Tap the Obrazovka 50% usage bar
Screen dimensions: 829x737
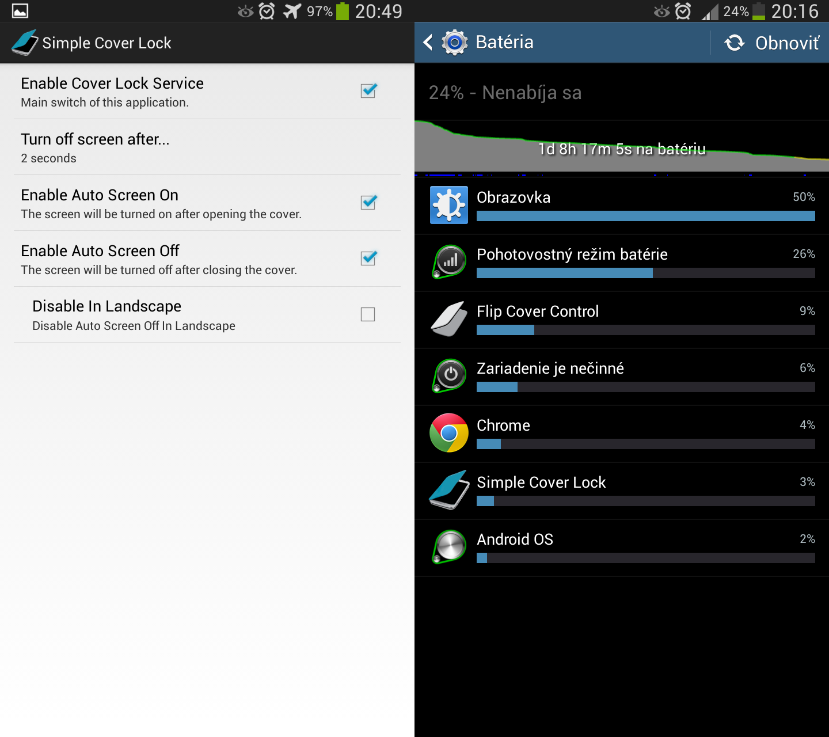point(646,216)
